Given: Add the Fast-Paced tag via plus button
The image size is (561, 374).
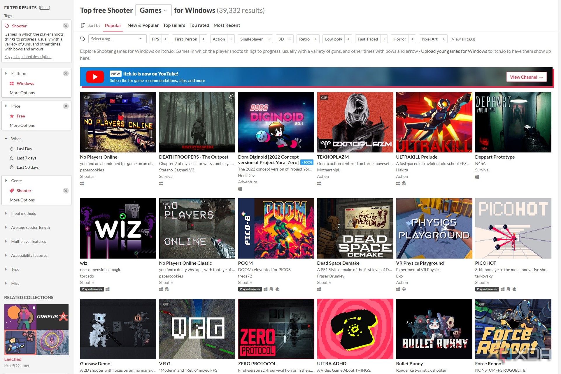Looking at the screenshot, I should point(384,39).
